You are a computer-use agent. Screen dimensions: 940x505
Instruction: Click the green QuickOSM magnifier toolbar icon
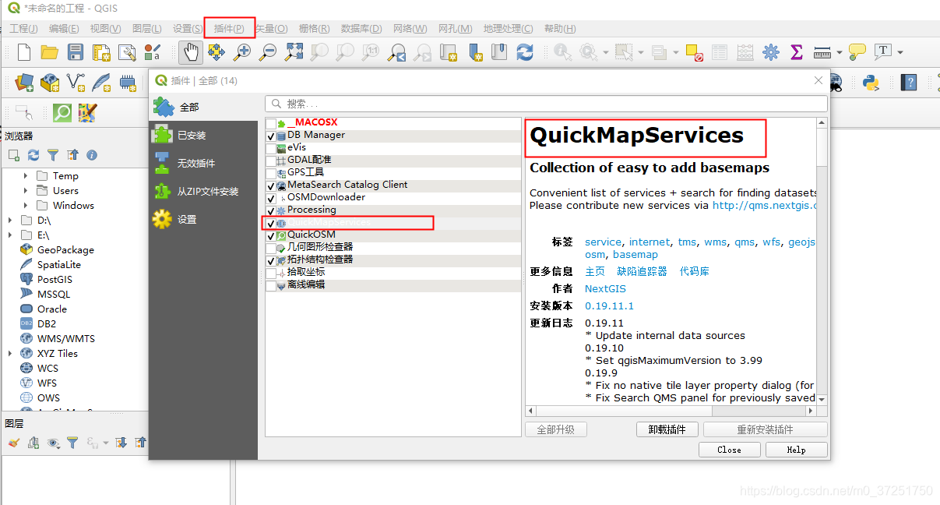click(x=62, y=112)
